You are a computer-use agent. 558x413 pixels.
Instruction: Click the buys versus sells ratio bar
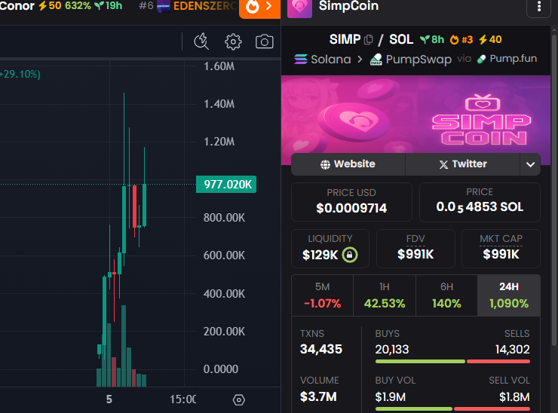(x=452, y=362)
